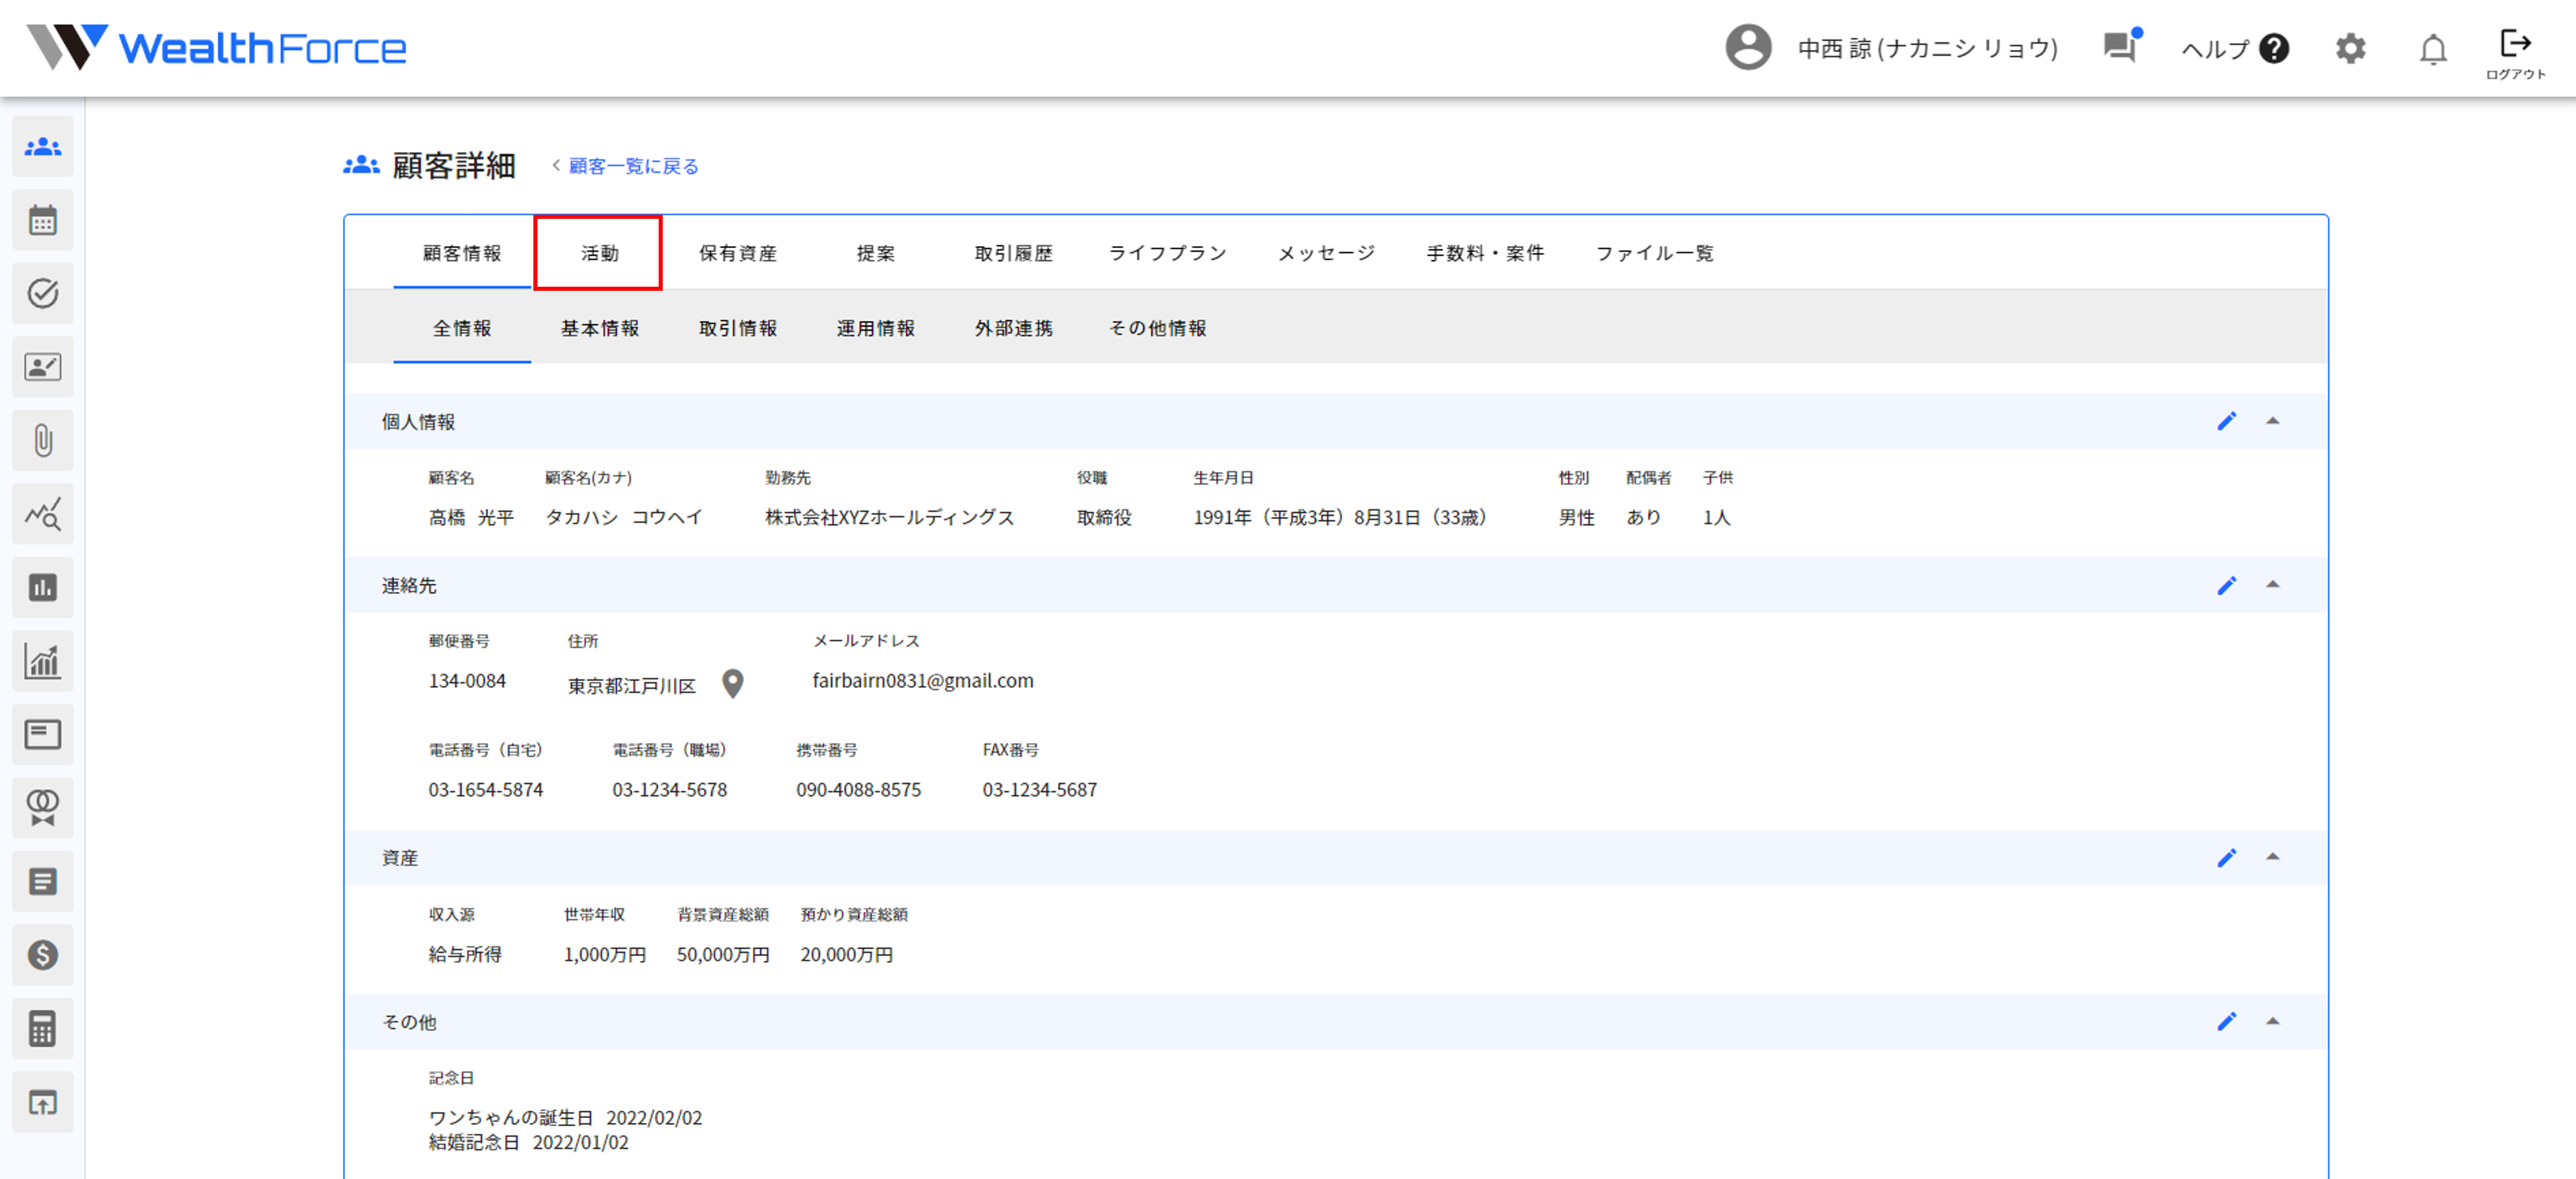Click the paperclip attachment sidebar icon

(x=42, y=441)
